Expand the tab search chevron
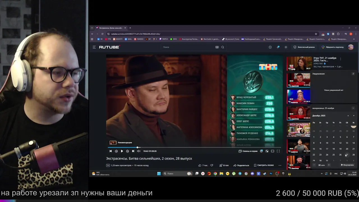This screenshot has height=202, width=359. click(92, 28)
